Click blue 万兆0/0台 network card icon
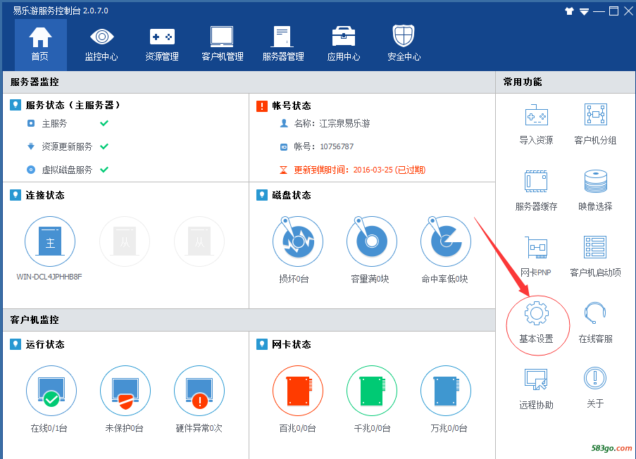The image size is (636, 459). coord(446,391)
